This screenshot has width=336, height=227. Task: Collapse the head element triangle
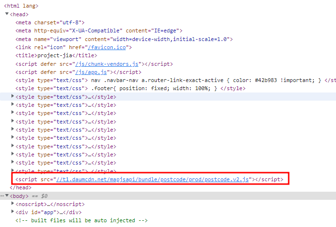pyautogui.click(x=7, y=14)
